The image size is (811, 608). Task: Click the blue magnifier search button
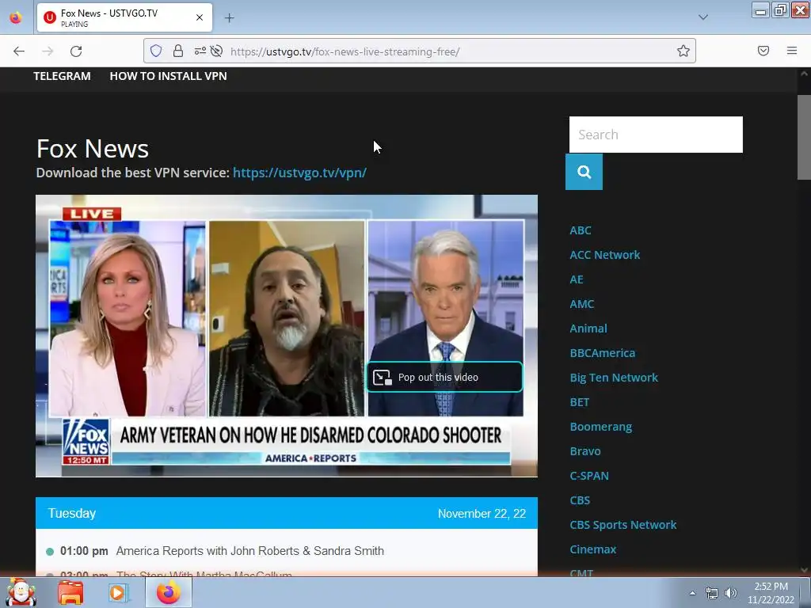pos(584,172)
